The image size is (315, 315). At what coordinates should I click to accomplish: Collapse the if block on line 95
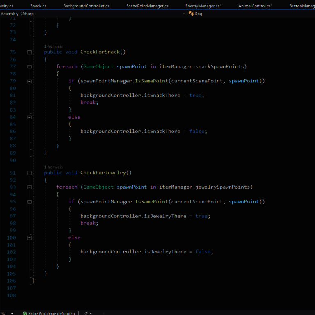(30, 202)
